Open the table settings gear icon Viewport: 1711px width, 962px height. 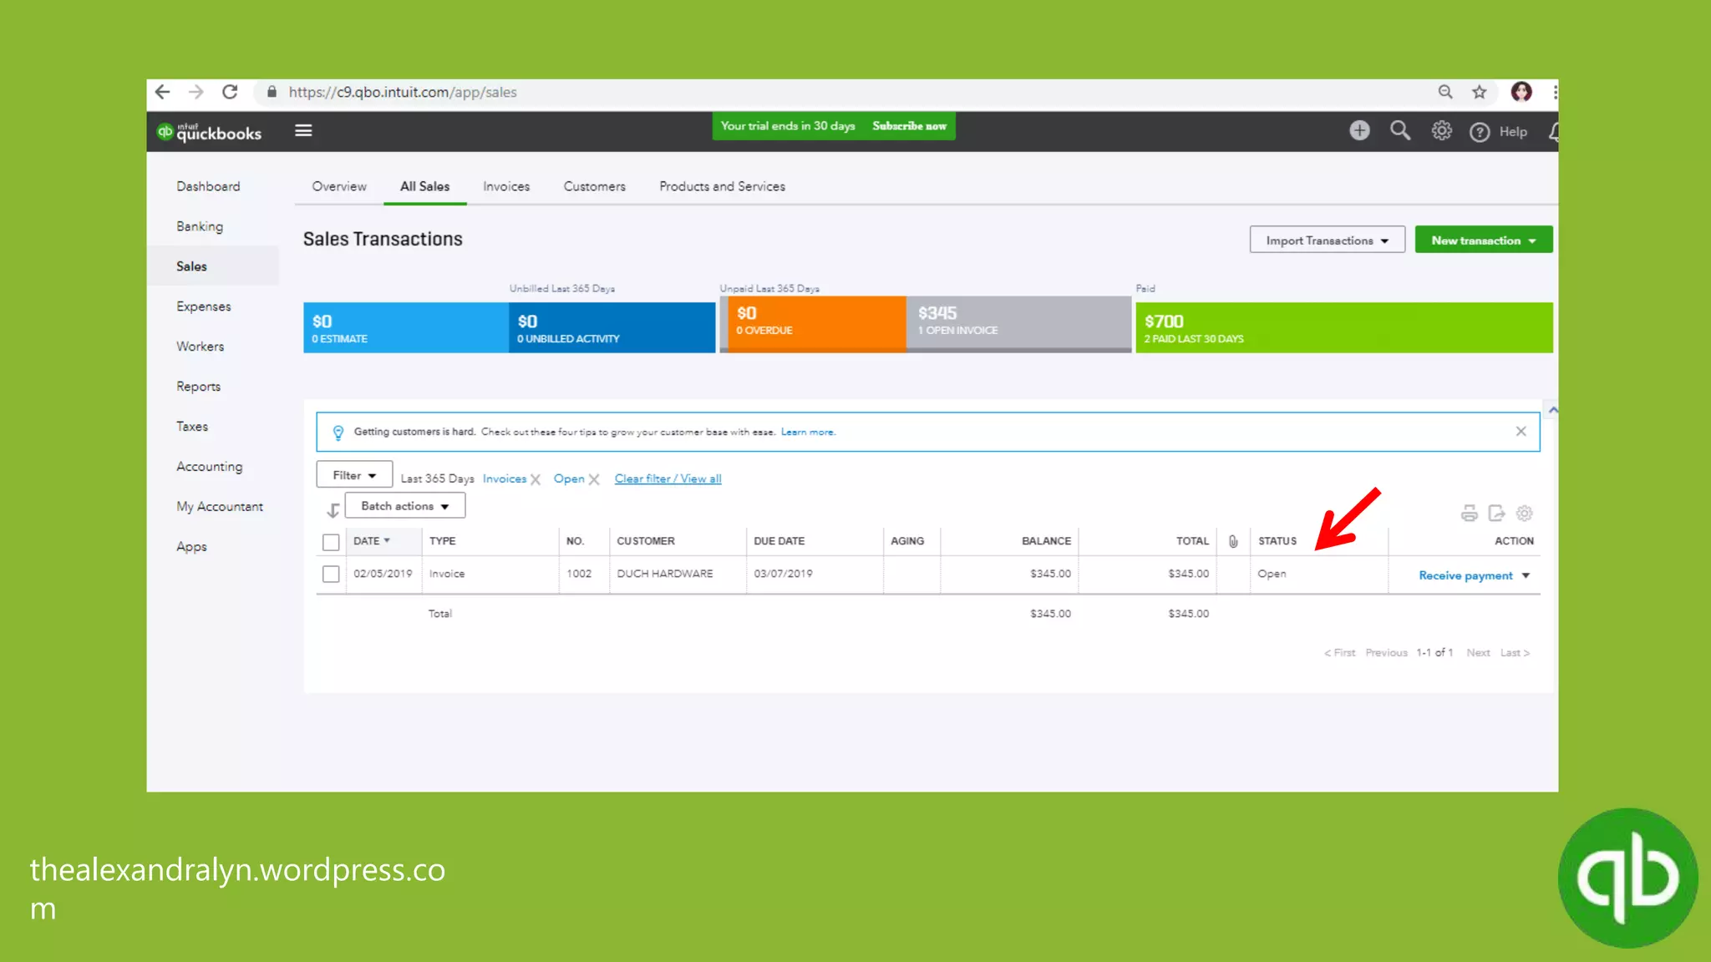click(1525, 514)
